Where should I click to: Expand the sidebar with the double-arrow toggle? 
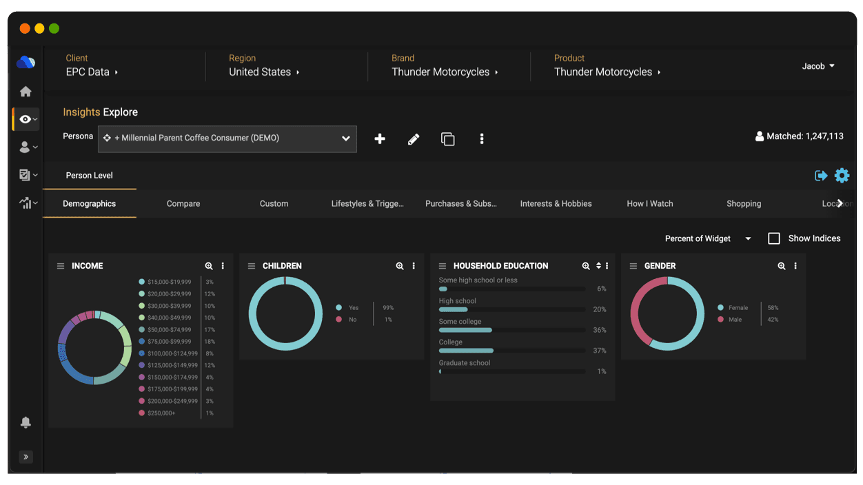26,457
